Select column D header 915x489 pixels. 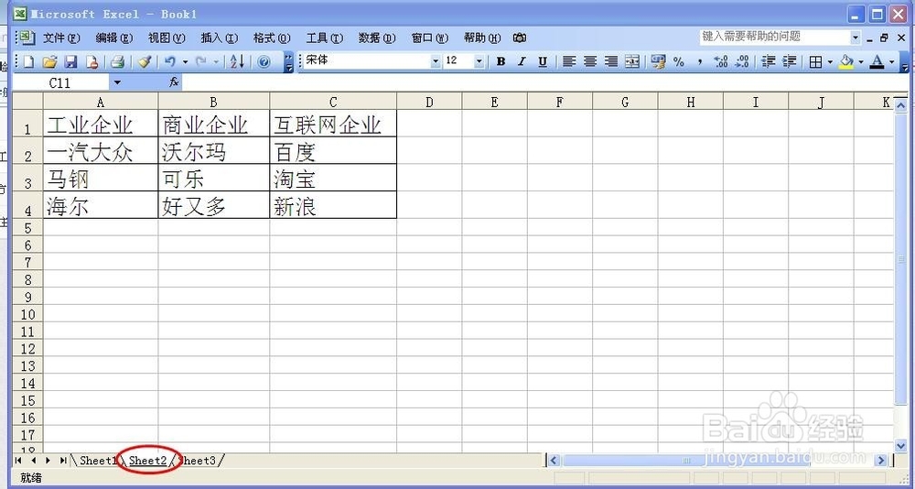click(x=429, y=103)
